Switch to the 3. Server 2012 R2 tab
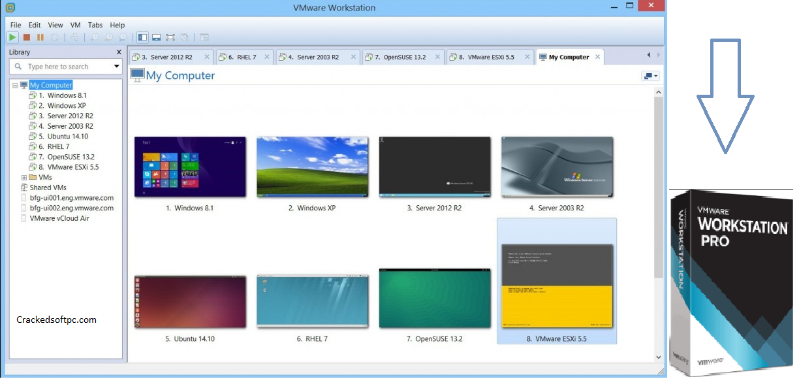 [171, 58]
